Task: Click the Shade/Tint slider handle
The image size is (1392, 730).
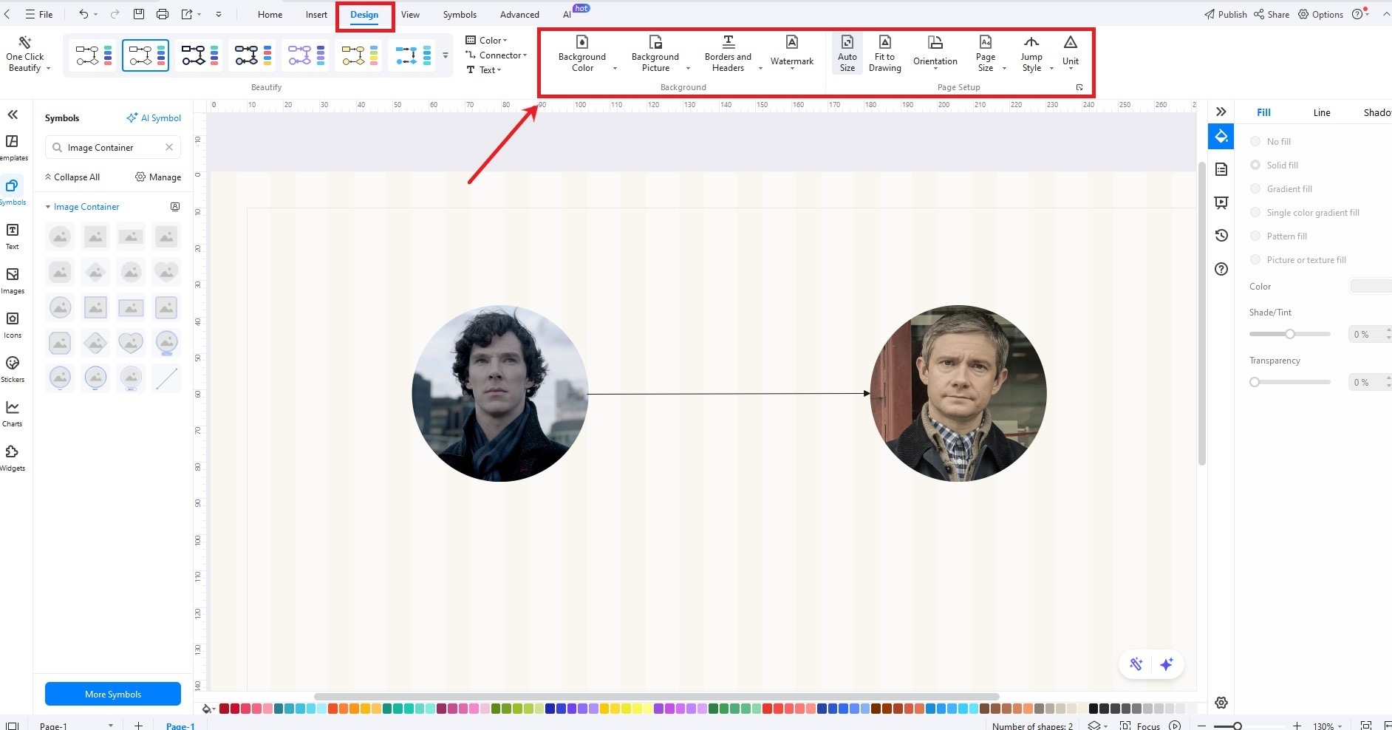Action: 1290,334
